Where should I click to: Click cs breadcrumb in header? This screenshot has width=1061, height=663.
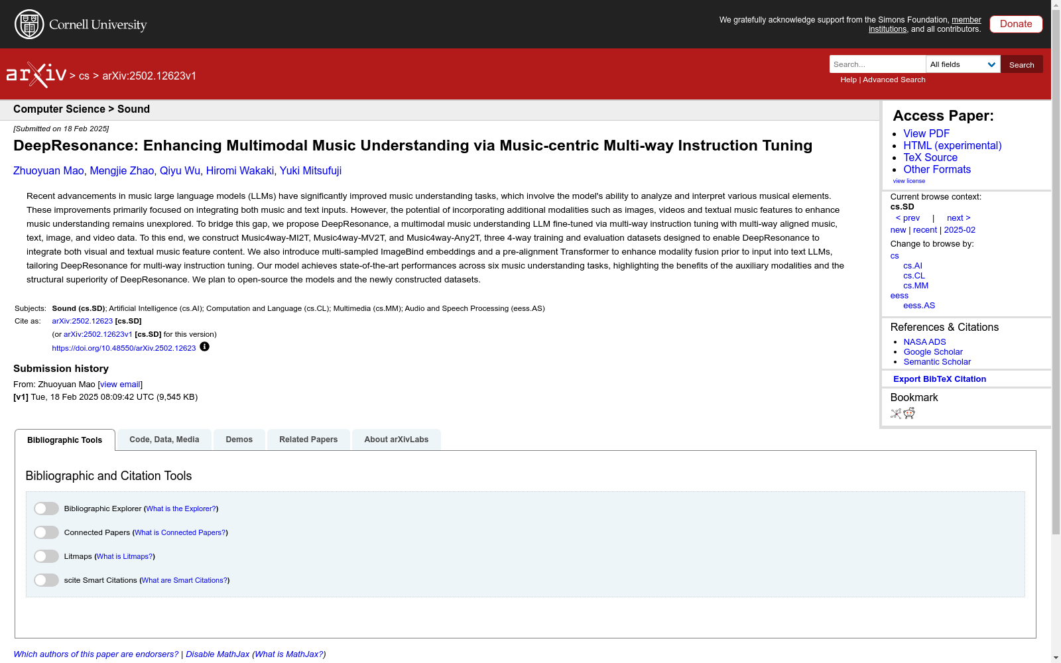tap(84, 76)
